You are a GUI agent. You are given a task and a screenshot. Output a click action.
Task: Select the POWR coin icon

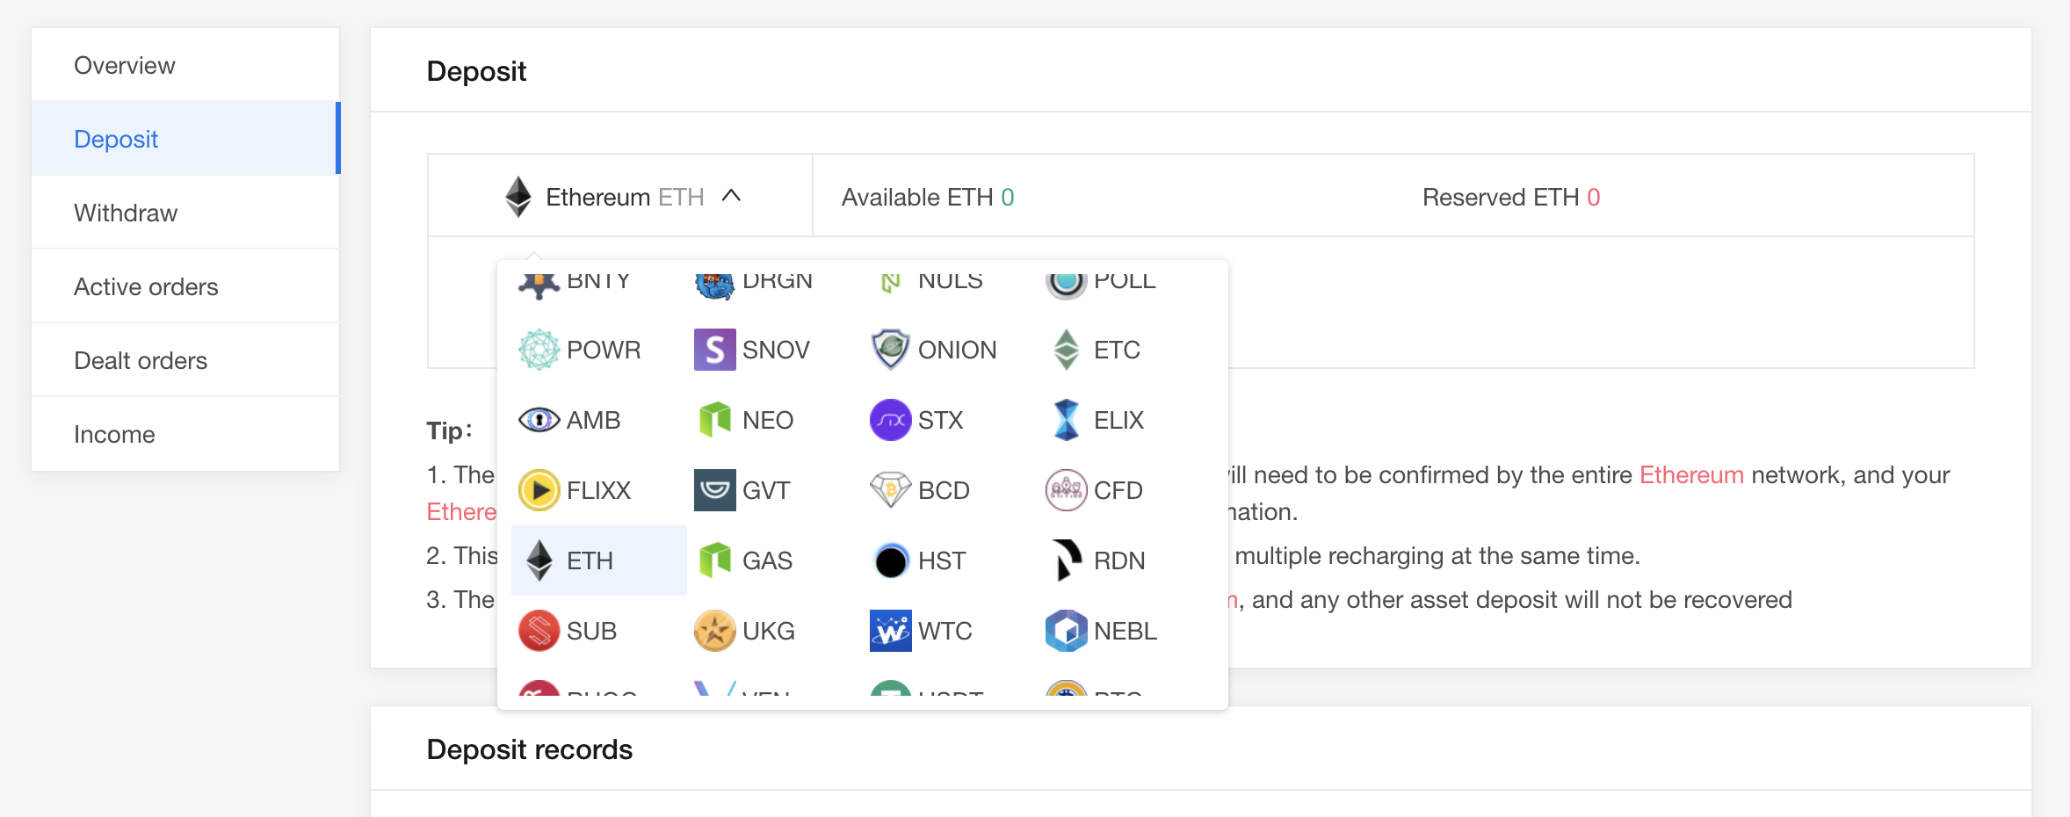[x=539, y=350]
